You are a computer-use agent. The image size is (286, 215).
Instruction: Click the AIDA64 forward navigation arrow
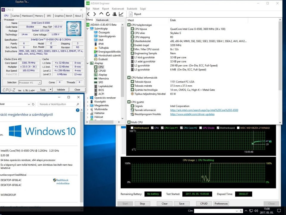[x=94, y=14]
